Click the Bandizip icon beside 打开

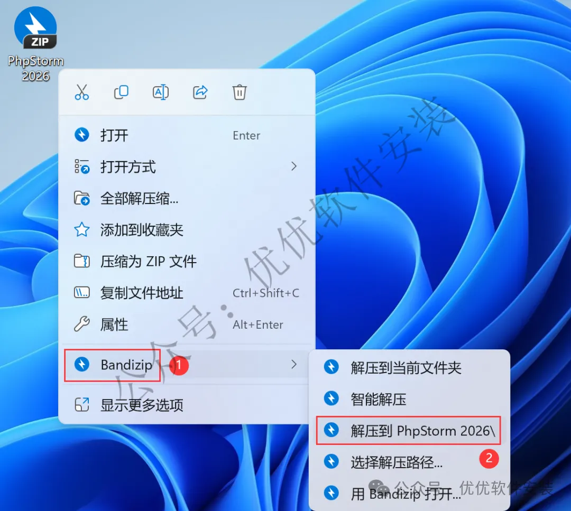pos(82,135)
